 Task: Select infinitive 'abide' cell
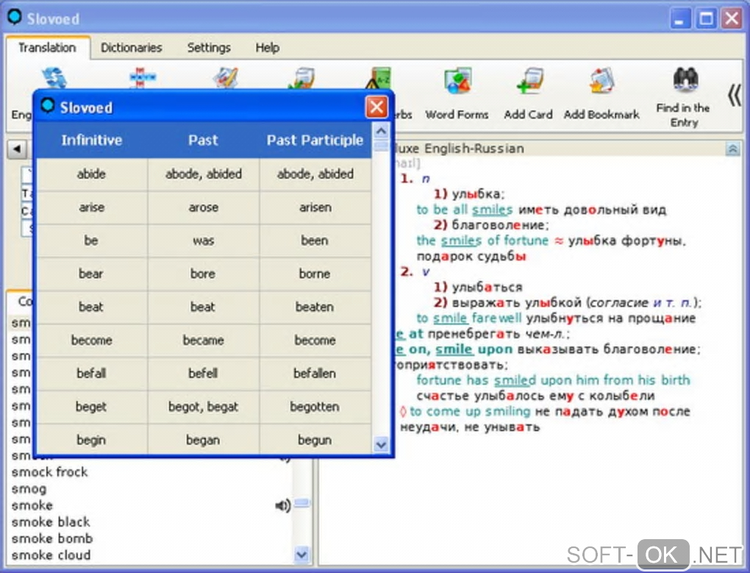pos(92,174)
